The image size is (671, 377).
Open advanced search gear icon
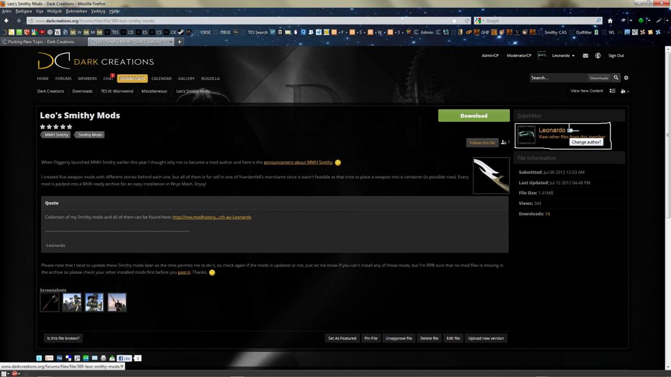(626, 78)
